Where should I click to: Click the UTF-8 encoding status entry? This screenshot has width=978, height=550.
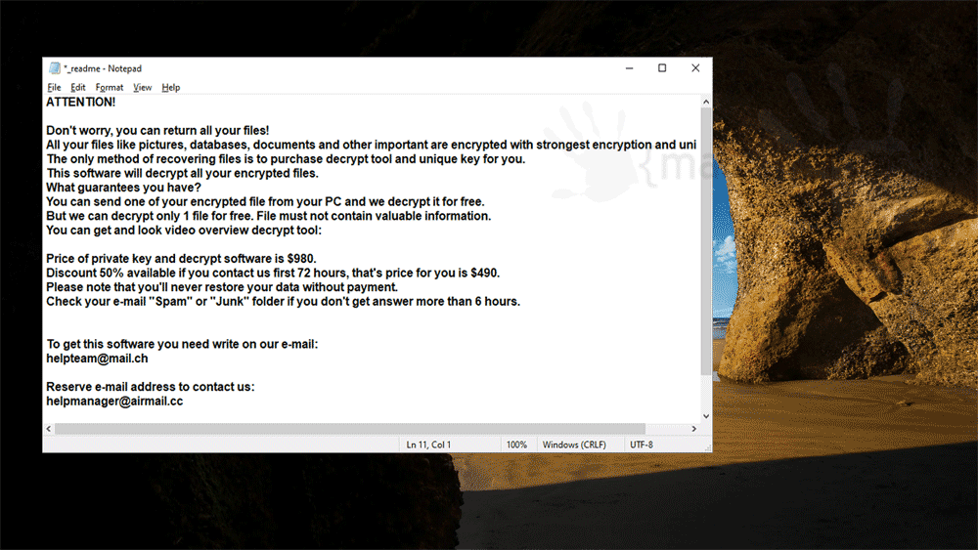click(x=642, y=444)
